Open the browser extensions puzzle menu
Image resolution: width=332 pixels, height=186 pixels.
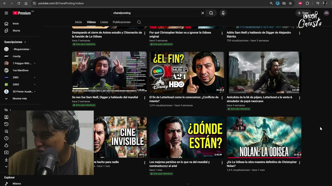(307, 3)
